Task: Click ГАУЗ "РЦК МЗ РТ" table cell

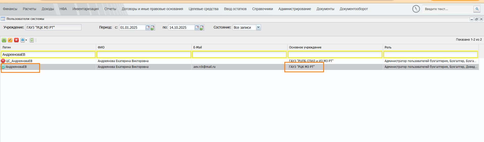Action: click(x=335, y=67)
